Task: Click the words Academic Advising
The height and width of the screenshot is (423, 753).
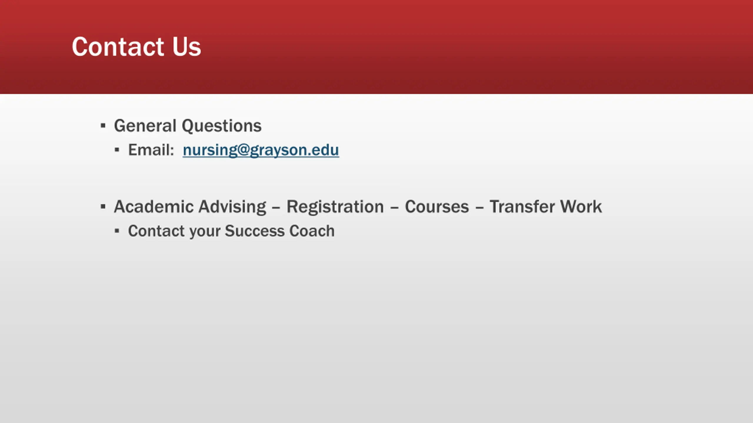Action: [190, 207]
